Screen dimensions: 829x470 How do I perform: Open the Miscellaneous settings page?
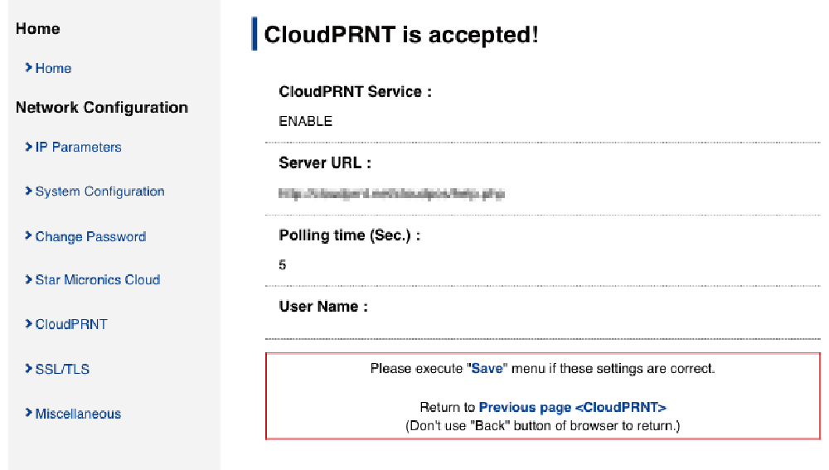pyautogui.click(x=78, y=414)
